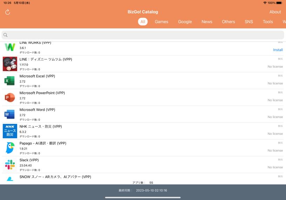Select the Microsoft PowerPoint icon
This screenshot has height=200, width=286.
point(10,98)
